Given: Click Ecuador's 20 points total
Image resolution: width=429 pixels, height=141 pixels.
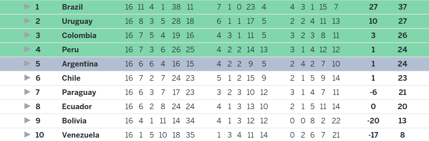Looking at the screenshot, I should tap(402, 106).
